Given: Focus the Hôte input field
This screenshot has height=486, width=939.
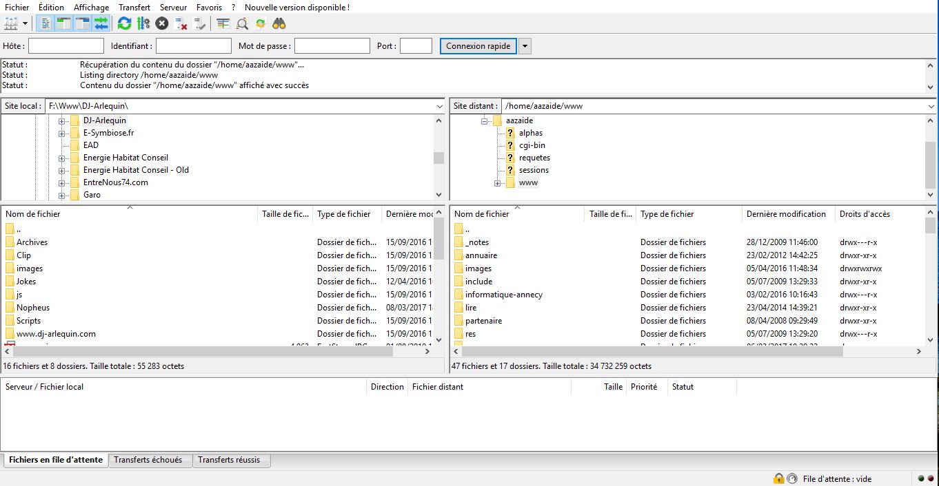Looking at the screenshot, I should click(65, 46).
